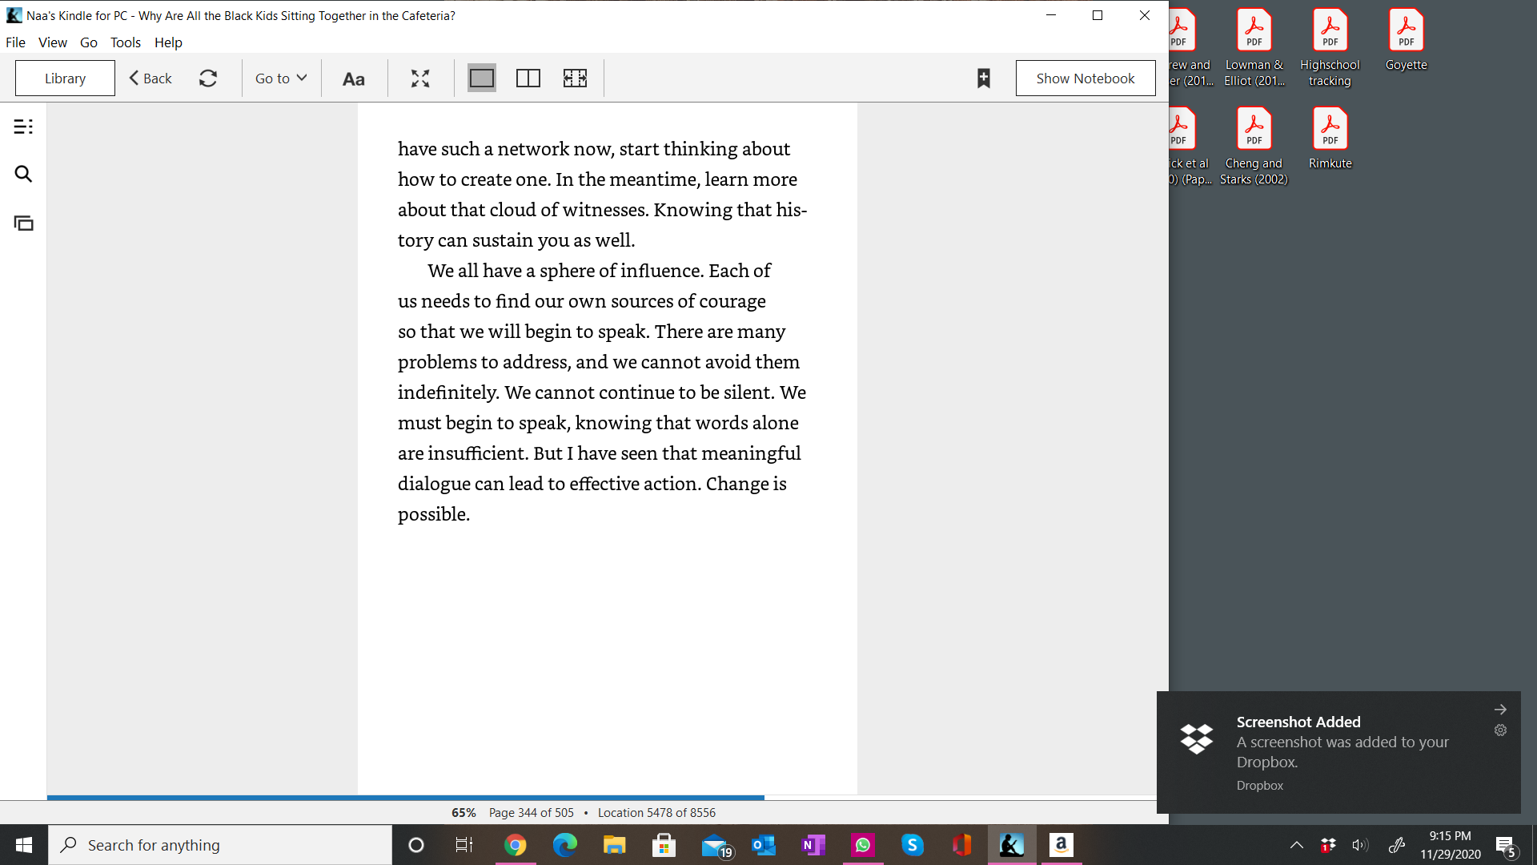
Task: Click Page 344 of 505 text
Action: [532, 812]
